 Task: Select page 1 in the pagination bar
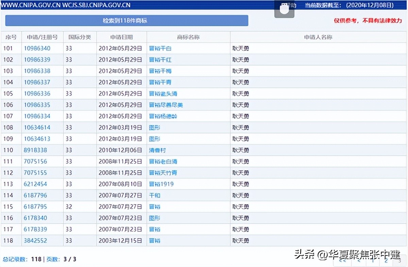pyautogui.click(x=372, y=261)
